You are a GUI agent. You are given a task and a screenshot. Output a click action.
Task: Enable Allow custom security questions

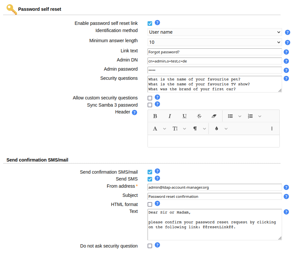150,98
